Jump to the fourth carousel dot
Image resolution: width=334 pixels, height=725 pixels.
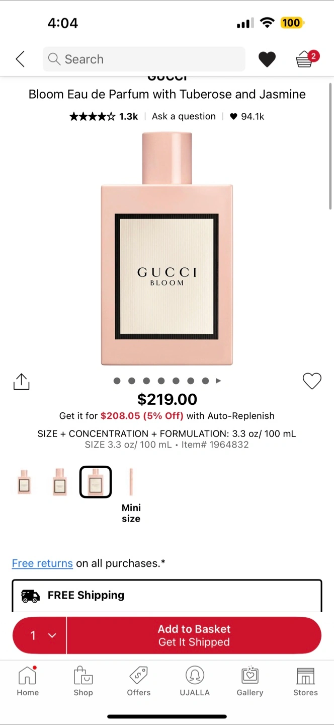(x=161, y=381)
